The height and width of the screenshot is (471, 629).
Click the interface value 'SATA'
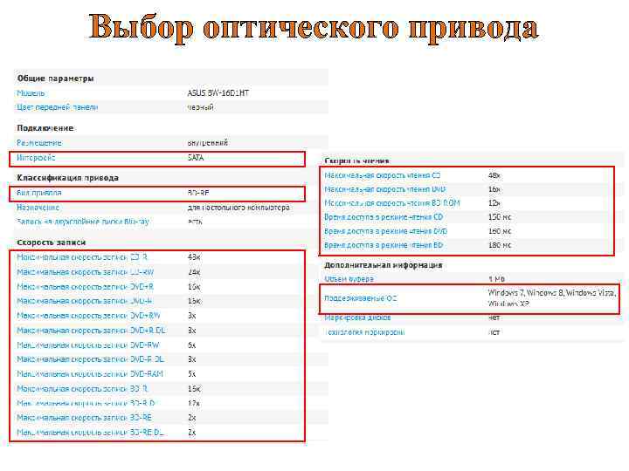click(x=196, y=158)
